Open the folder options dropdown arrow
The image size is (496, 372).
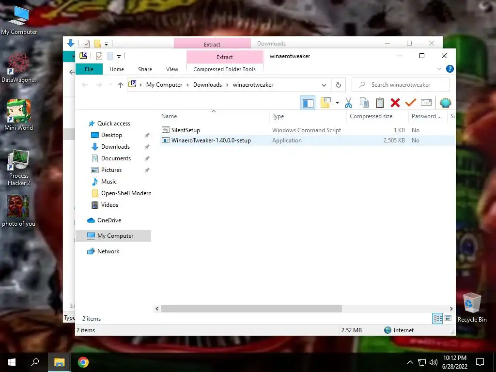pyautogui.click(x=337, y=103)
